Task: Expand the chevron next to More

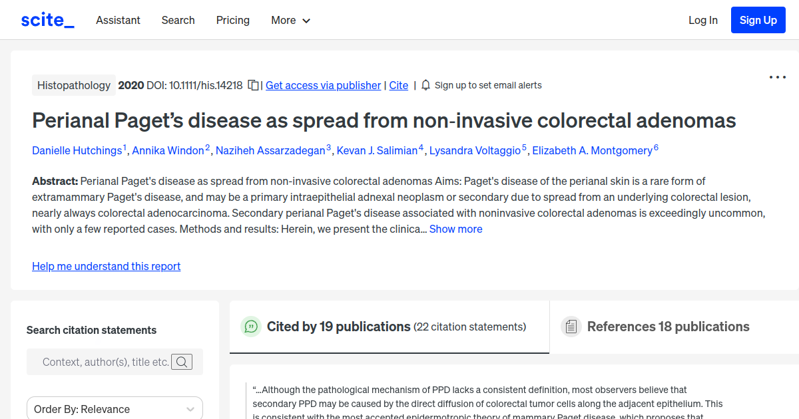Action: (307, 21)
